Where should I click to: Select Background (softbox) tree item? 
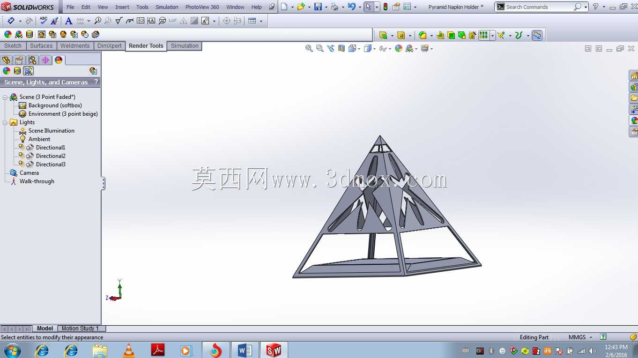[x=55, y=105]
